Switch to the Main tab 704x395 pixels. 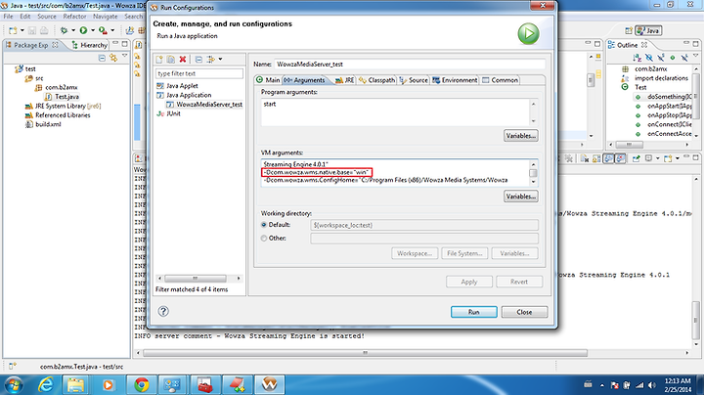pyautogui.click(x=268, y=80)
